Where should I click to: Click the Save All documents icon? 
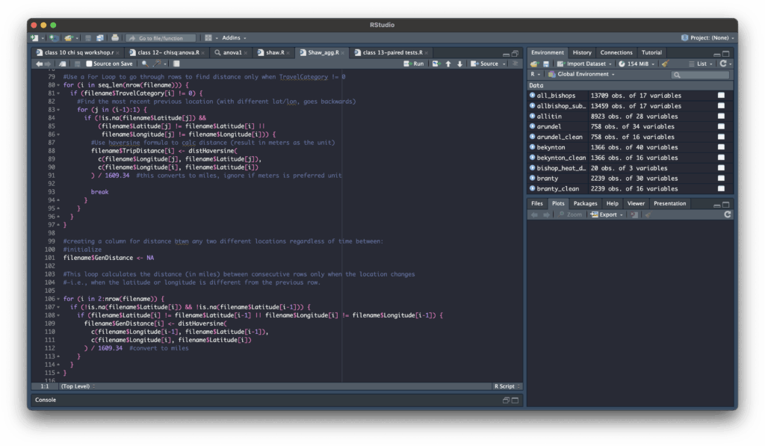pyautogui.click(x=99, y=37)
